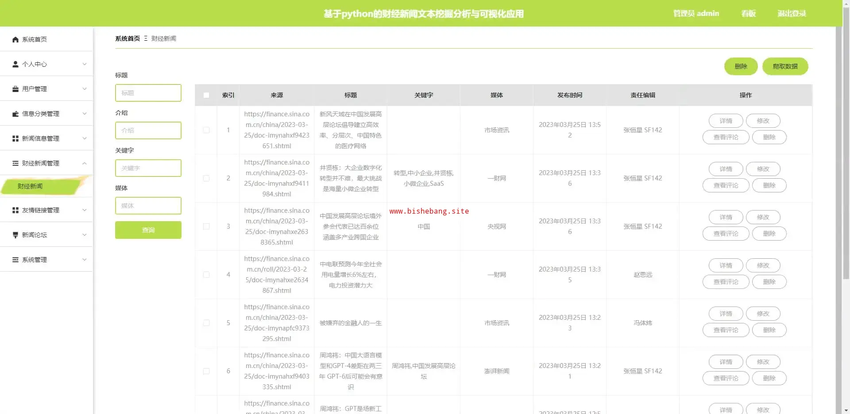Expand 友情链接管理 with its chevron arrow
The image size is (850, 414).
coord(85,210)
